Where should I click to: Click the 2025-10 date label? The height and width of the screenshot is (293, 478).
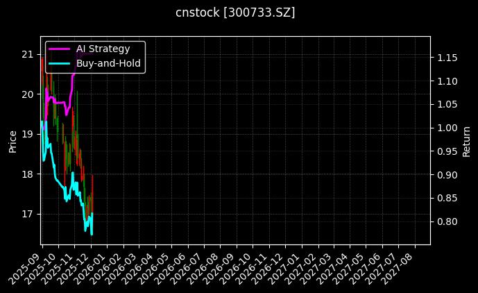tap(40, 269)
